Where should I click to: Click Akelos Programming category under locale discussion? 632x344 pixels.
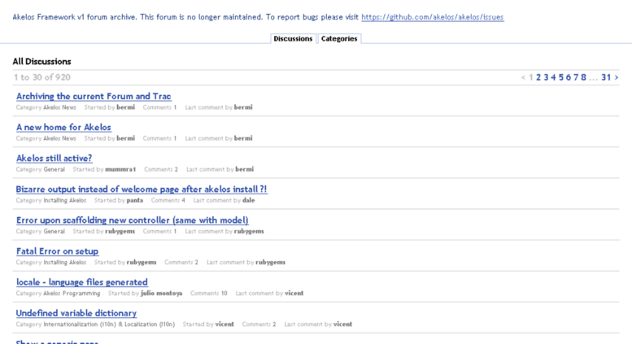click(72, 294)
